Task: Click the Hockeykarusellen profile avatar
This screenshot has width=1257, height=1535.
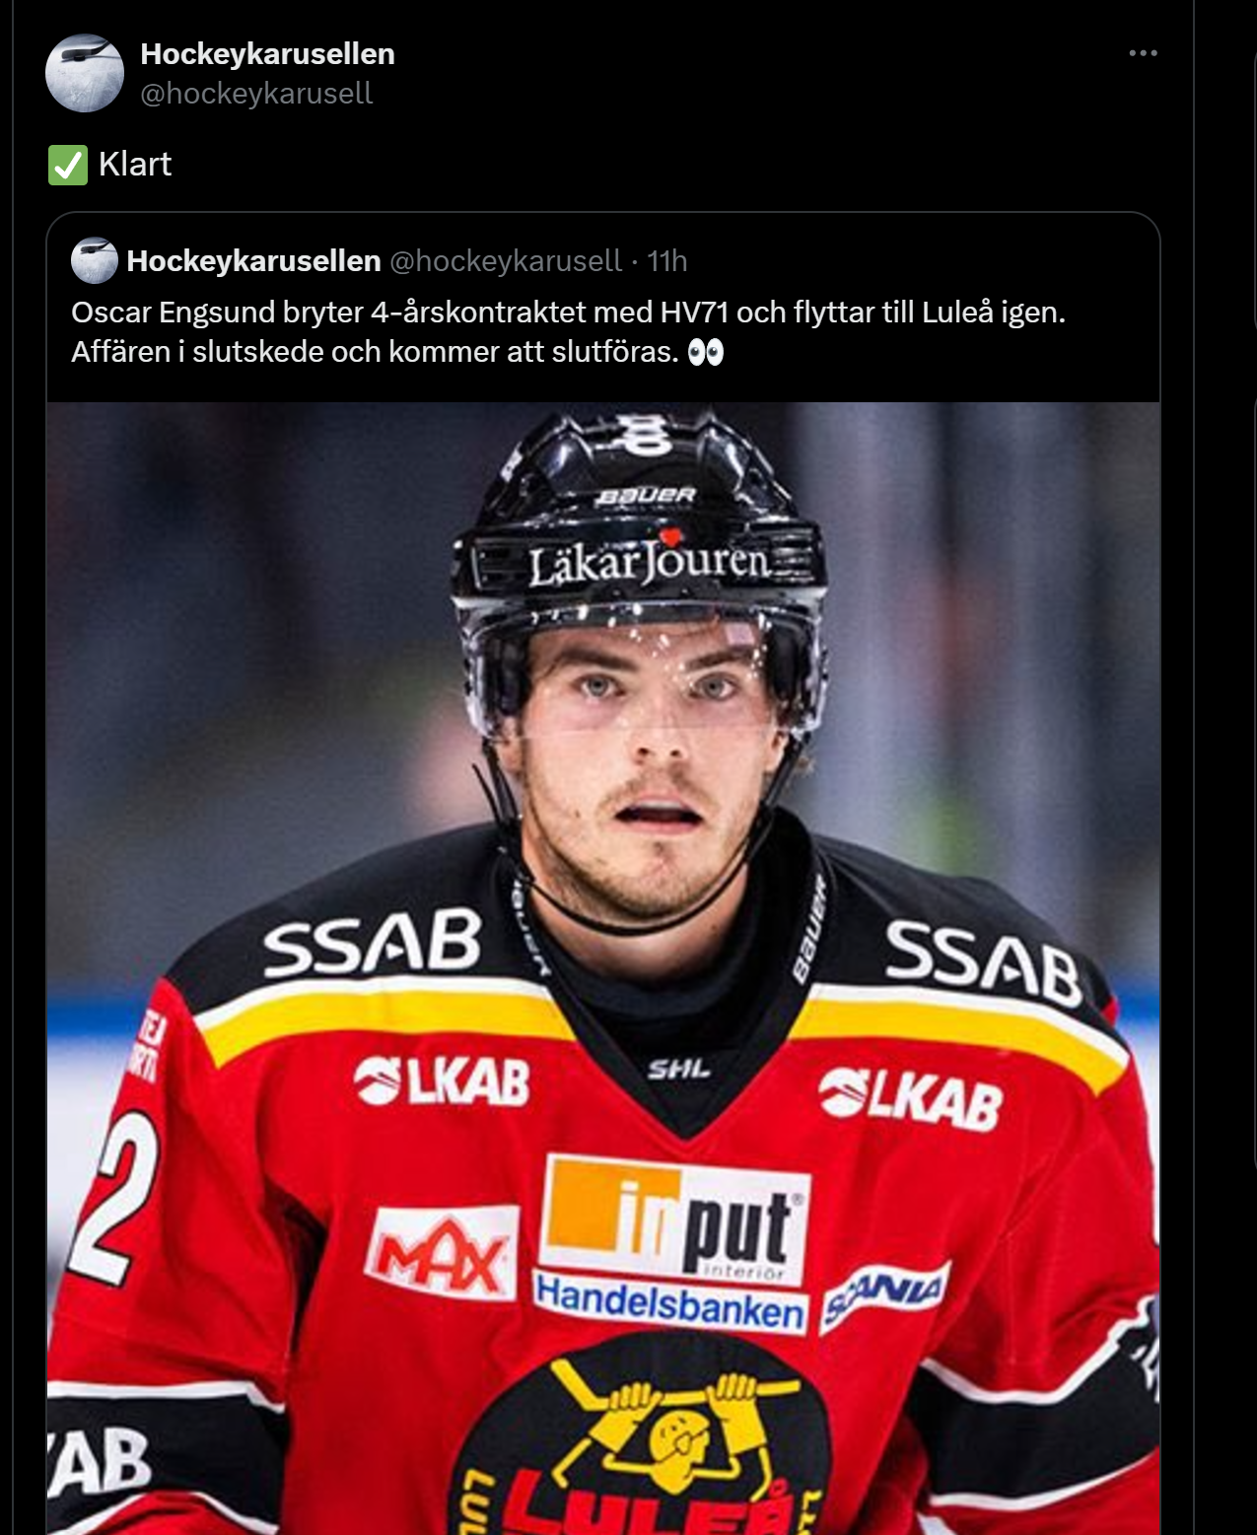Action: coord(85,73)
